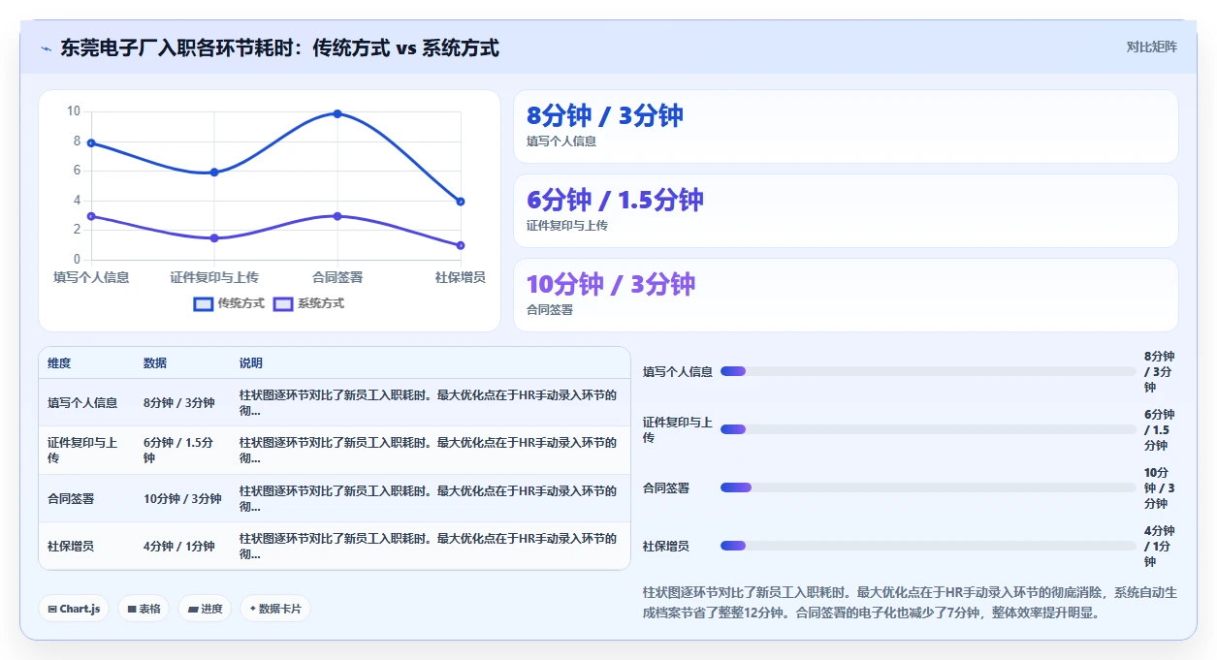Viewport: 1217px width, 660px height.
Task: Click 系统方式 data point at 填写个人信息
Action: coord(91,216)
